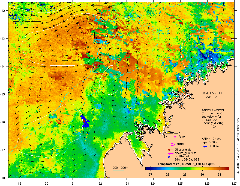Click the latitude axis label -16
240x186 pixels.
pos(3,122)
